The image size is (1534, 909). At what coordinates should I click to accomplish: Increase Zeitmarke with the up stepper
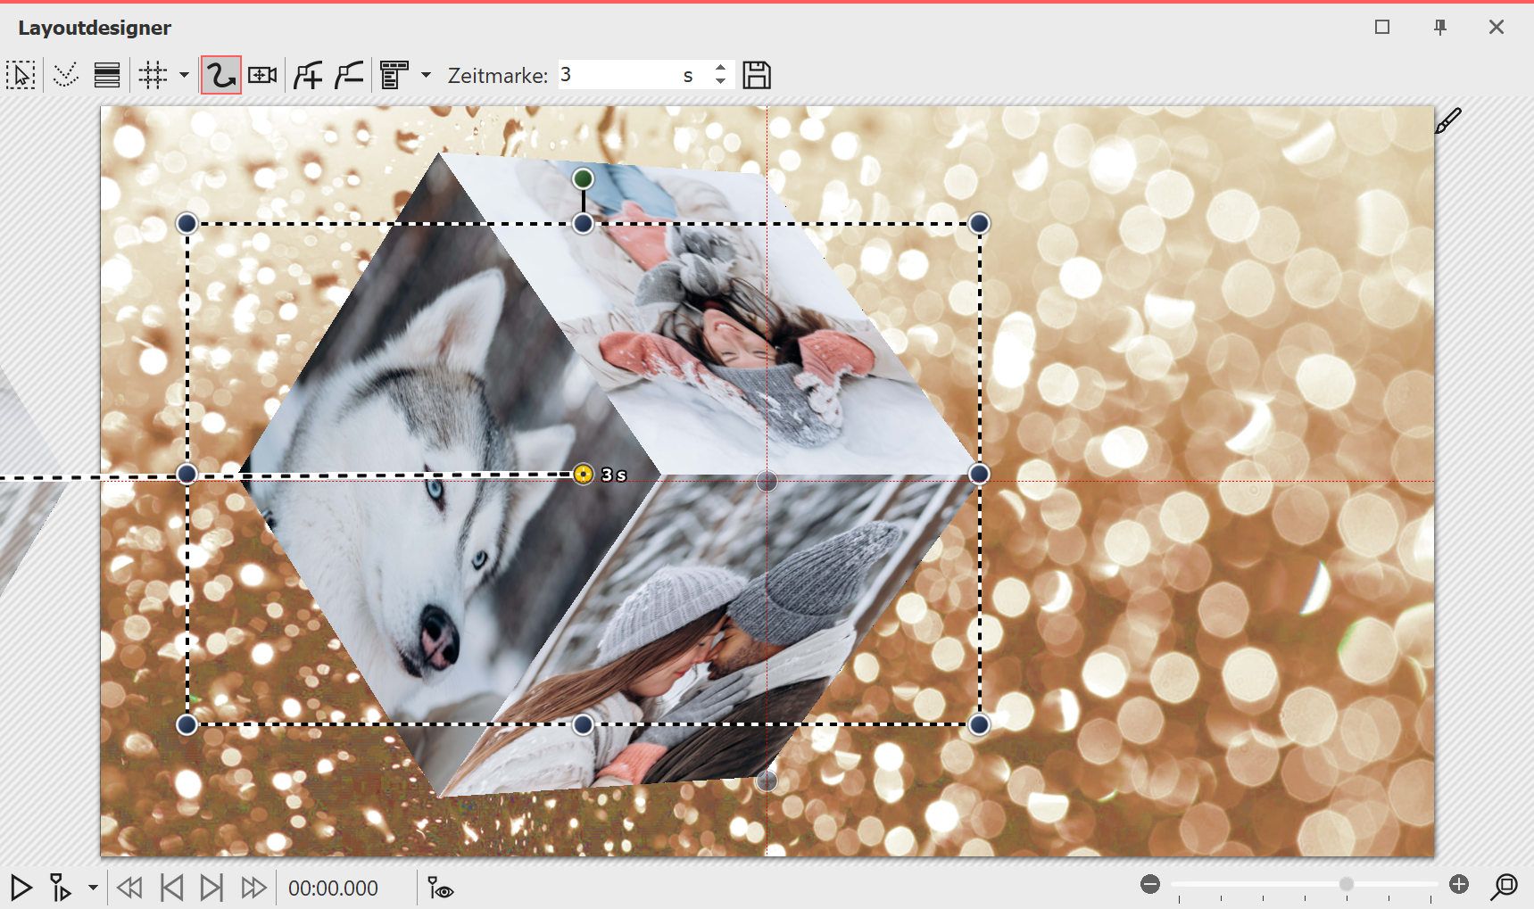[x=720, y=69]
